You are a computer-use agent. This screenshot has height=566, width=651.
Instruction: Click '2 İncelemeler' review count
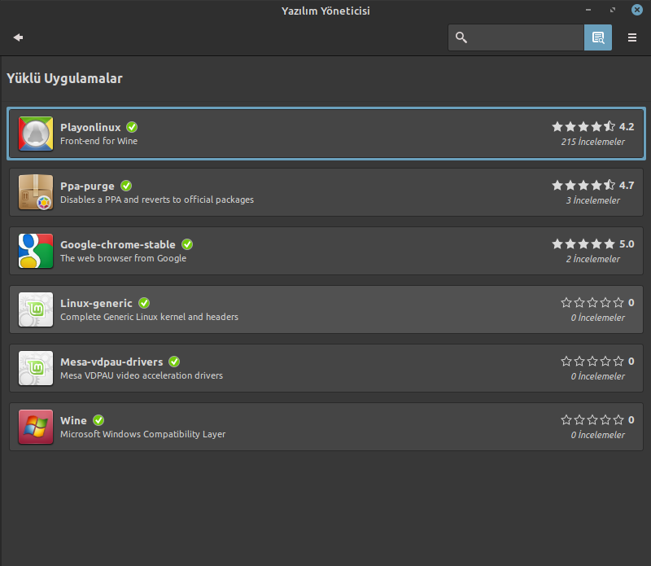point(593,259)
